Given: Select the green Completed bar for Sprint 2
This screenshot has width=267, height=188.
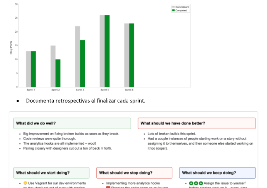Looking at the screenshot, I should (x=58, y=73).
